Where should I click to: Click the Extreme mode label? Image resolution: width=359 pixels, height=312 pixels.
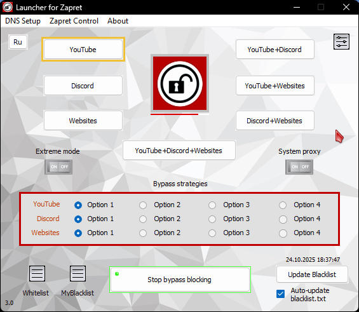pyautogui.click(x=57, y=151)
